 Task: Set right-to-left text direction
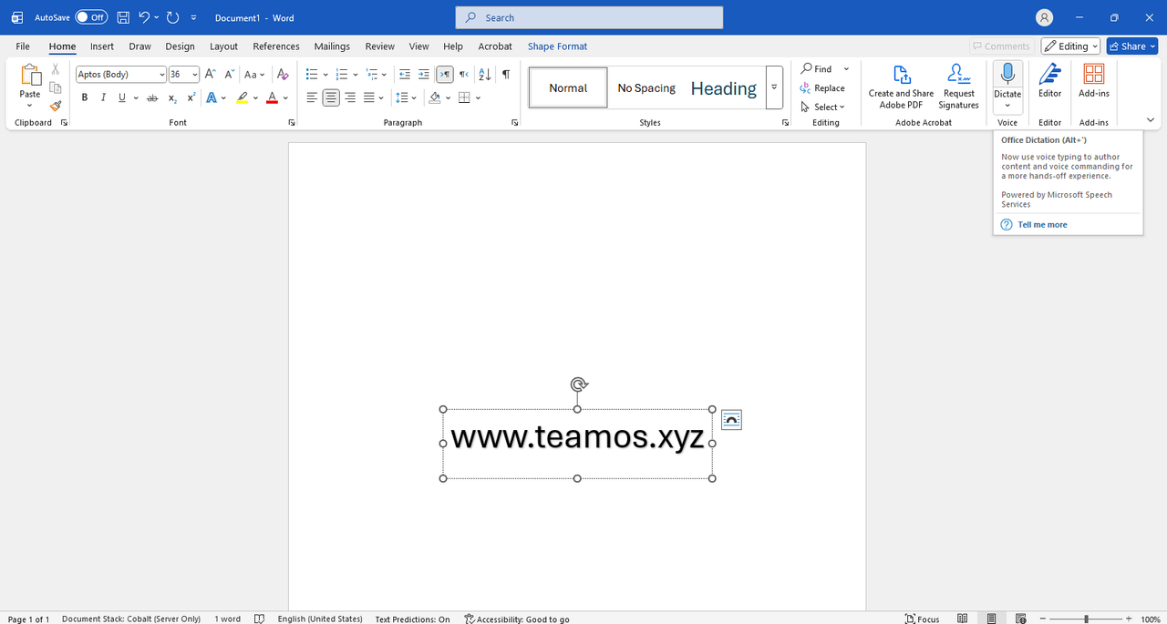tap(464, 75)
